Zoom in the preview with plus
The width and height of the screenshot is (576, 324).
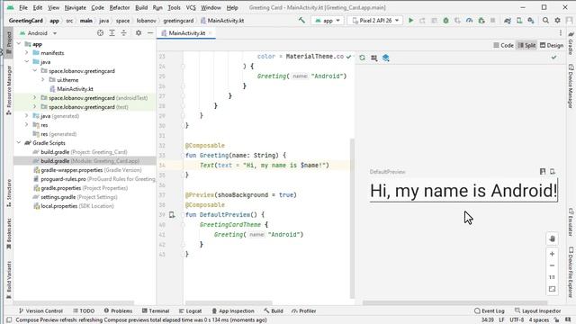tap(552, 254)
